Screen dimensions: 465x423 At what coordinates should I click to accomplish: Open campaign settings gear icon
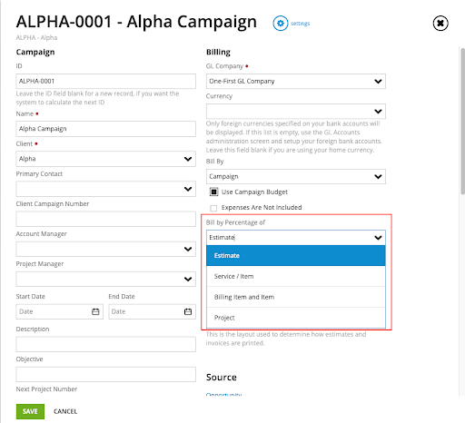[281, 24]
